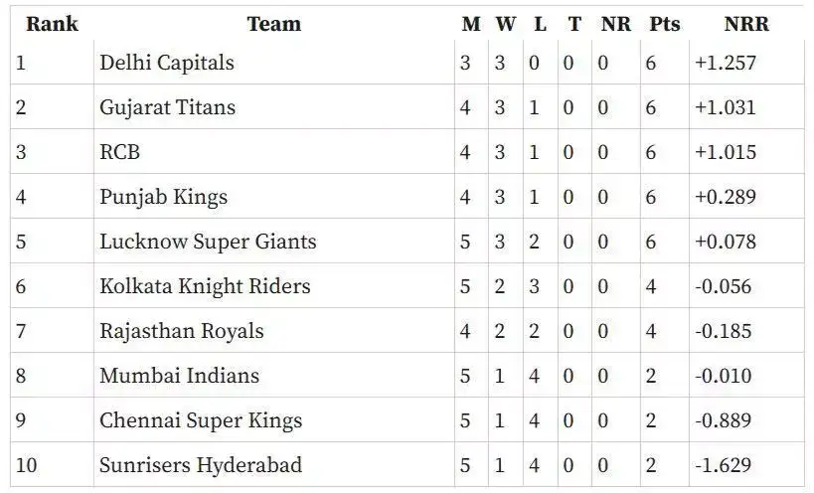This screenshot has width=814, height=493.
Task: Click the -1.629 NRR cell
Action: [x=725, y=465]
